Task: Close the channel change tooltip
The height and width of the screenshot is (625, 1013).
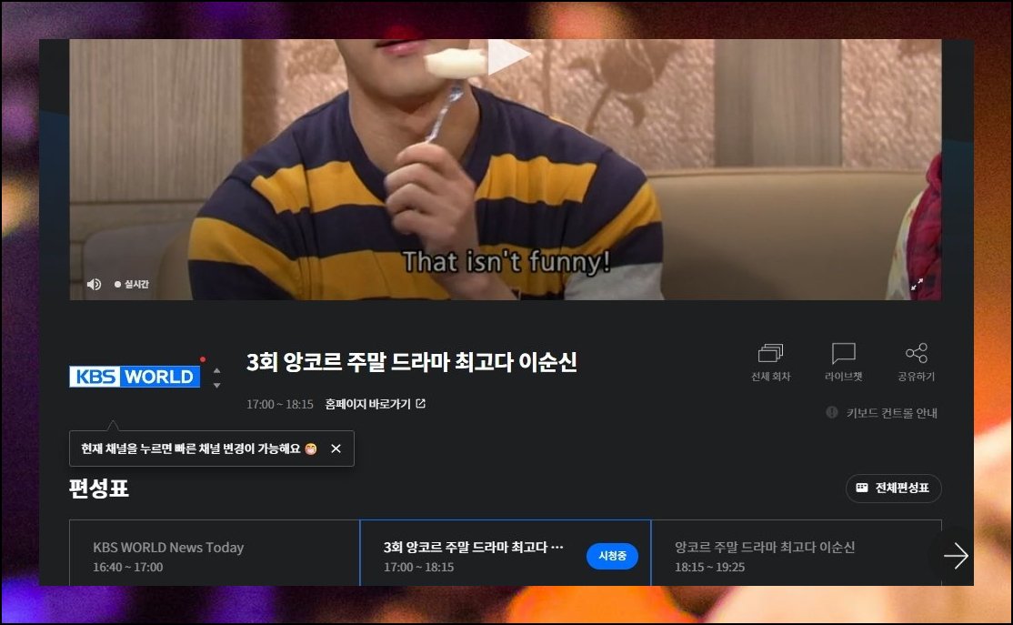Action: (x=336, y=449)
